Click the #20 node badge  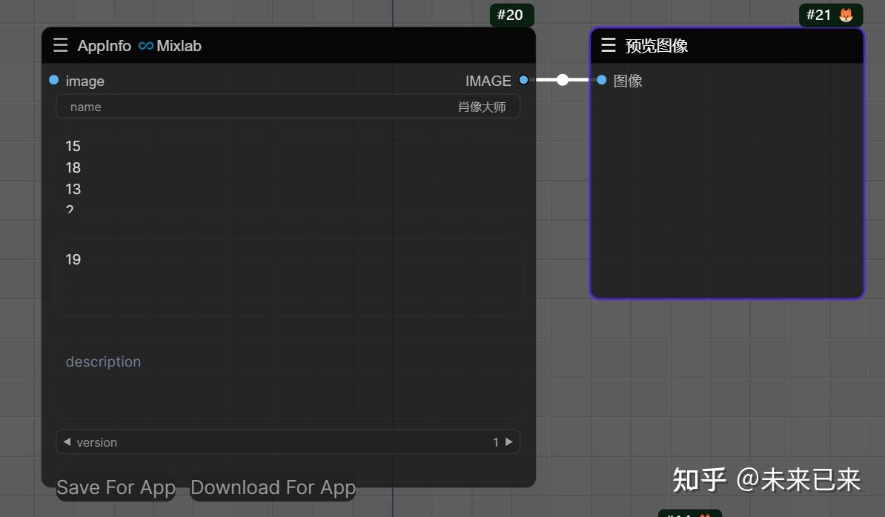click(x=511, y=14)
